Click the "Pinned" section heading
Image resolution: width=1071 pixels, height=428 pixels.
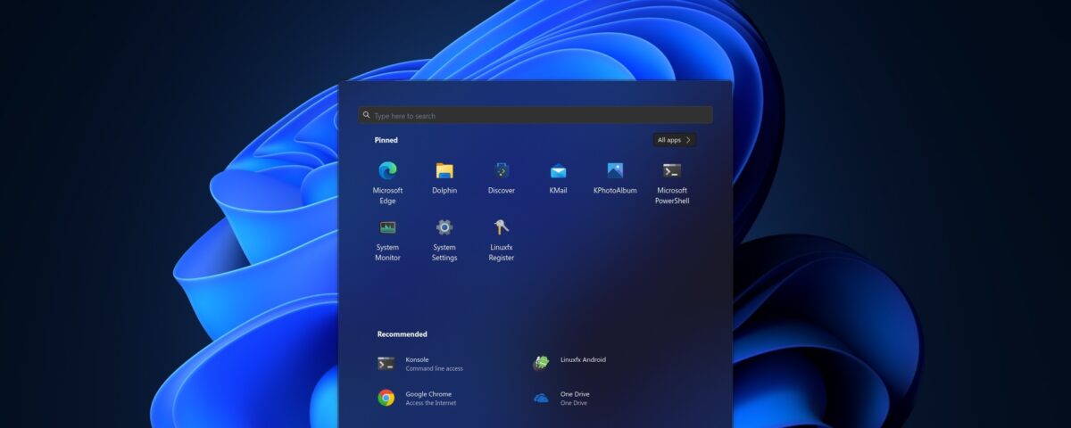386,140
